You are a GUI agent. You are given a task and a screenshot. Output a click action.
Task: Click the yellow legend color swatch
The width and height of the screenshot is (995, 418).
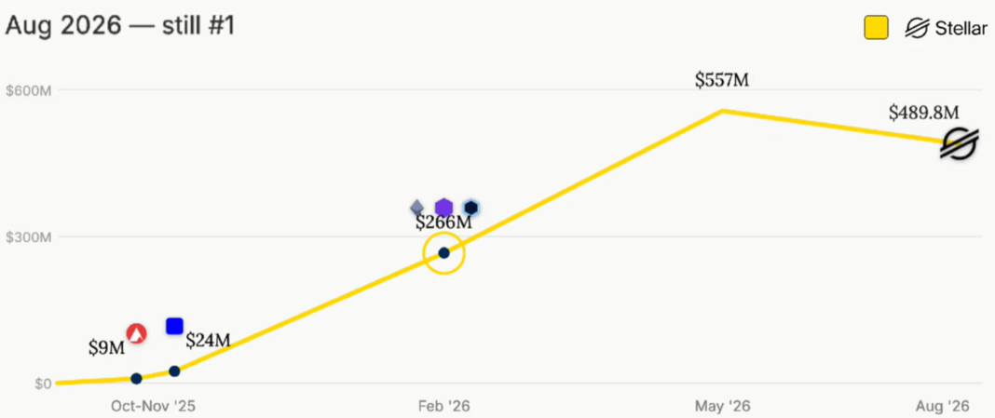tap(876, 28)
